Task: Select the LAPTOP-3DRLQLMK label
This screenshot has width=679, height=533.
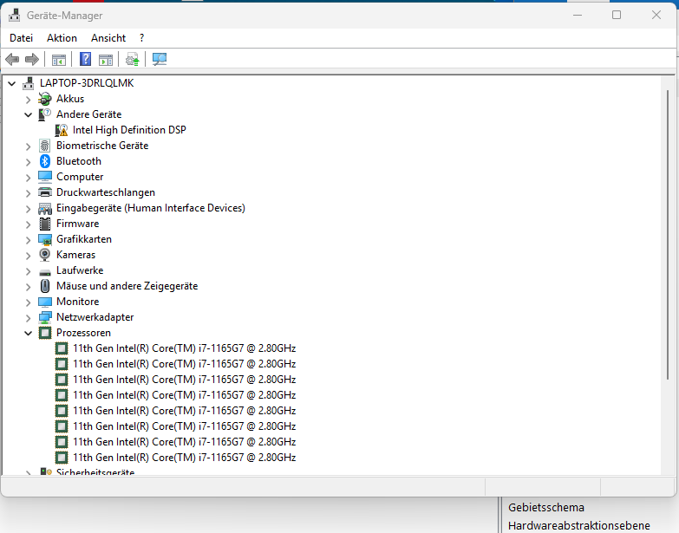Action: click(x=87, y=83)
